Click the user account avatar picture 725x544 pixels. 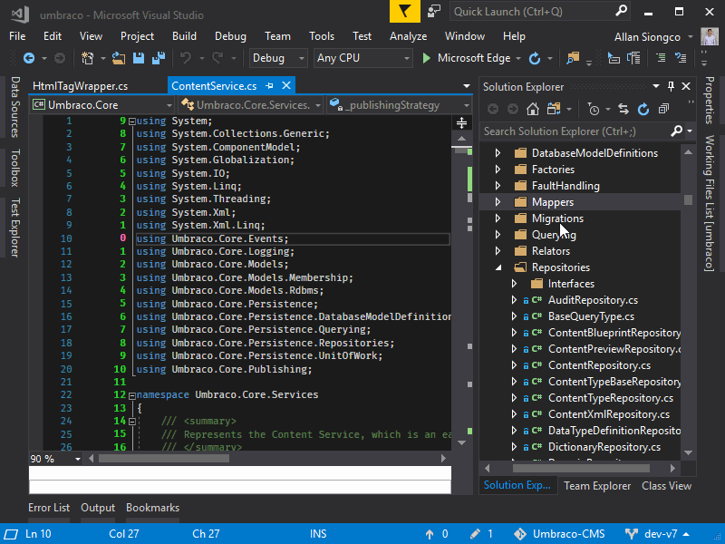click(710, 36)
